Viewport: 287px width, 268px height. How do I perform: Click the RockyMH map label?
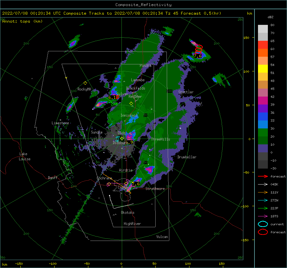(84, 89)
